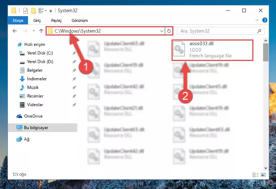Screen dimensions: 276x189
Task: Click scrollbar up arrow in file list
Action: (266, 41)
